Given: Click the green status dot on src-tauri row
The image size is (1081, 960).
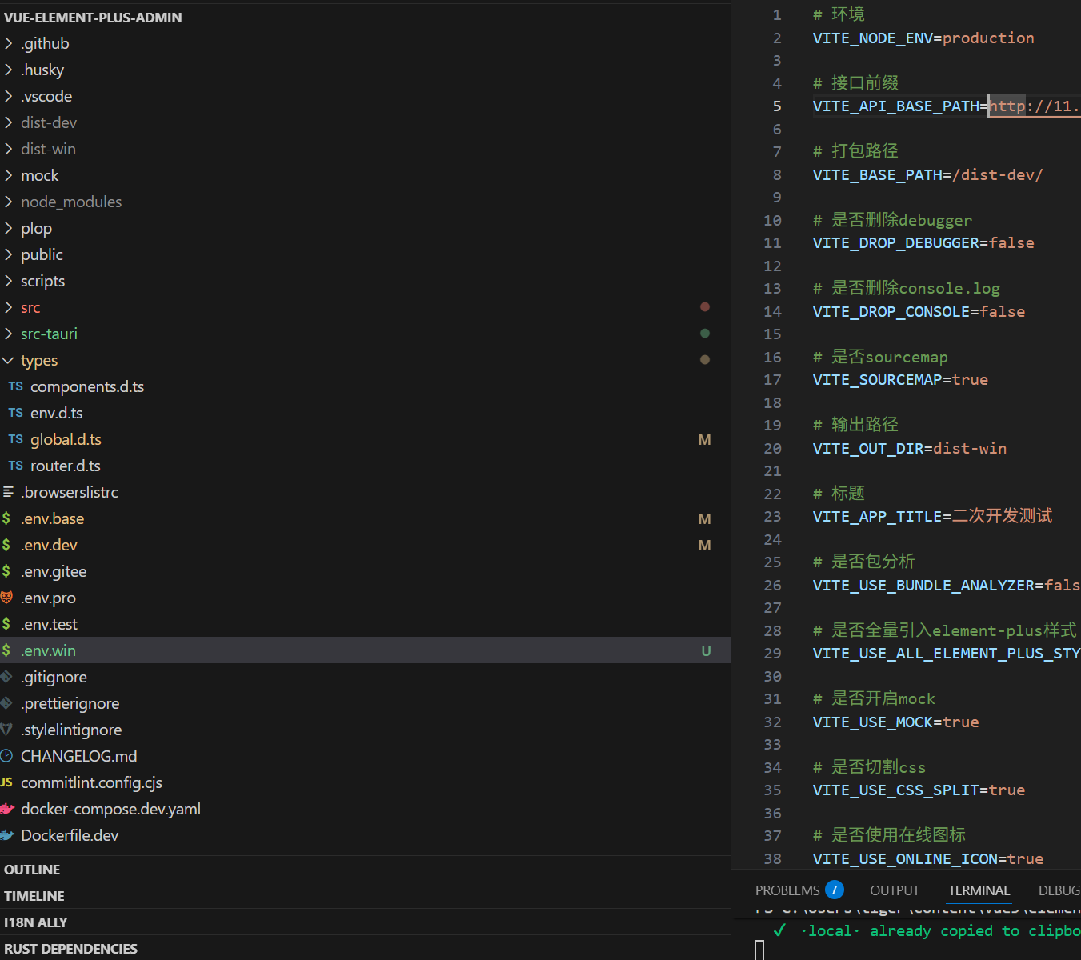Looking at the screenshot, I should [x=705, y=334].
